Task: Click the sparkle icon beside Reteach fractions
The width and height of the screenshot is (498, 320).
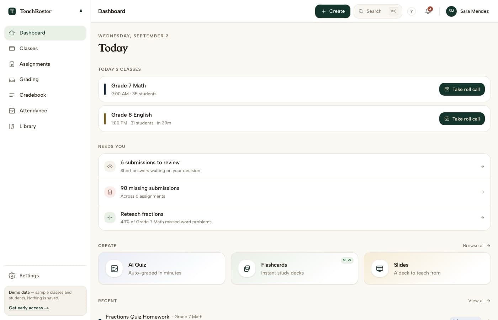Action: pos(110,218)
